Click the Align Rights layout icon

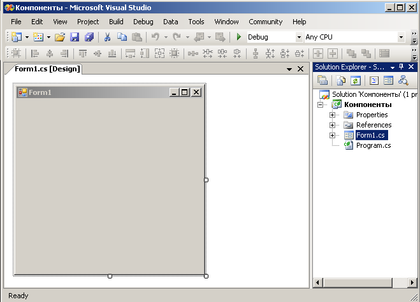64,54
